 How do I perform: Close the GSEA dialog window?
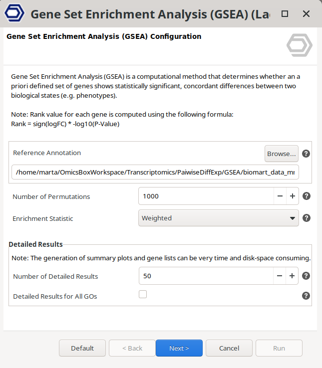[x=307, y=14]
